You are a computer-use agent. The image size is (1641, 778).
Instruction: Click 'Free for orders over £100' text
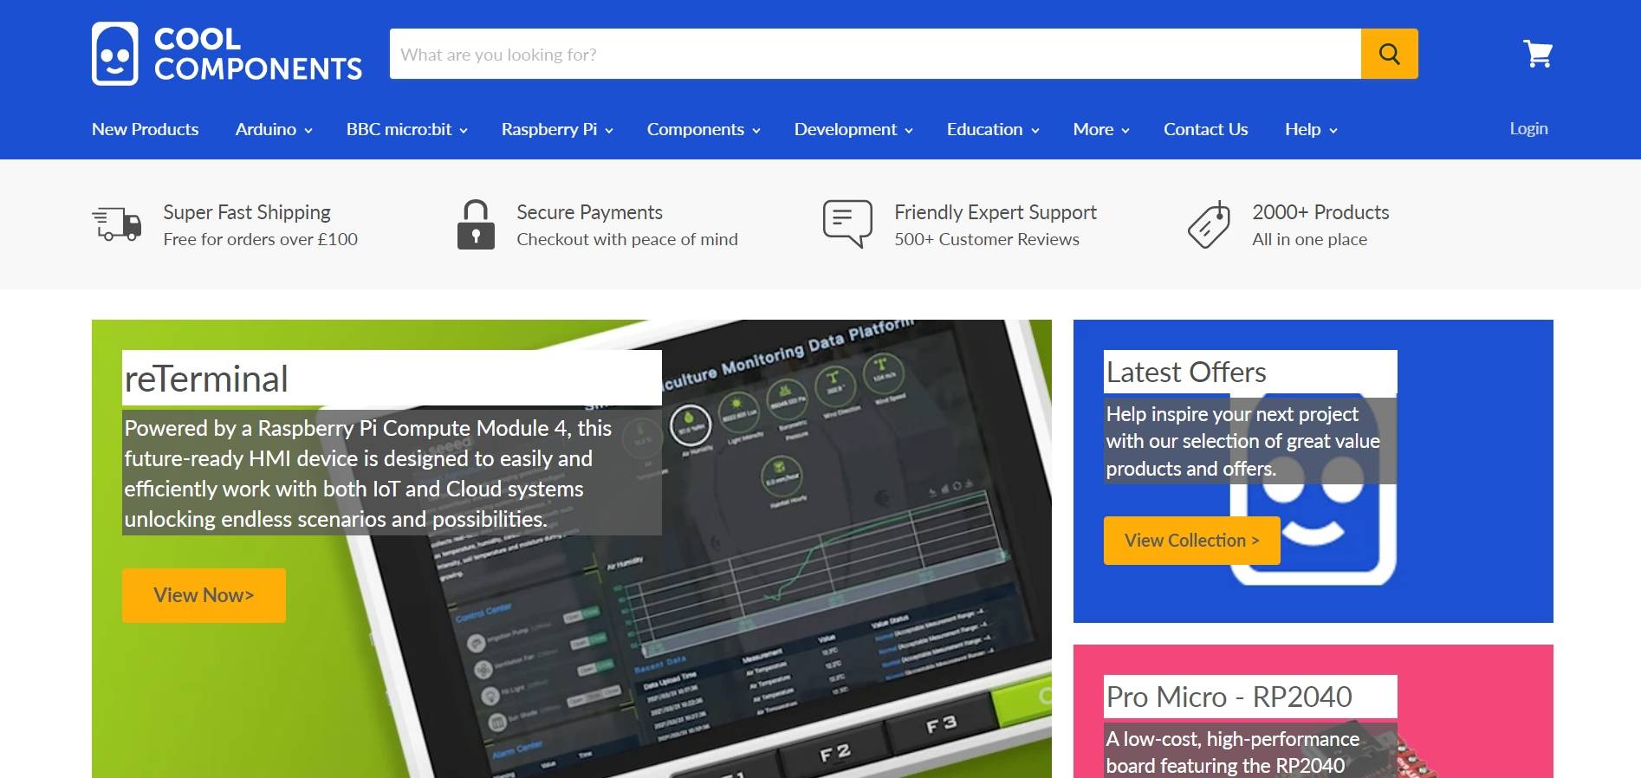(x=260, y=239)
